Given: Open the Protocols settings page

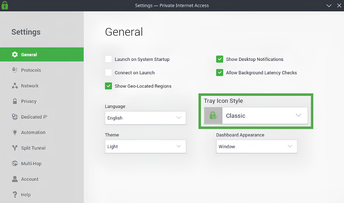Looking at the screenshot, I should tap(42, 70).
